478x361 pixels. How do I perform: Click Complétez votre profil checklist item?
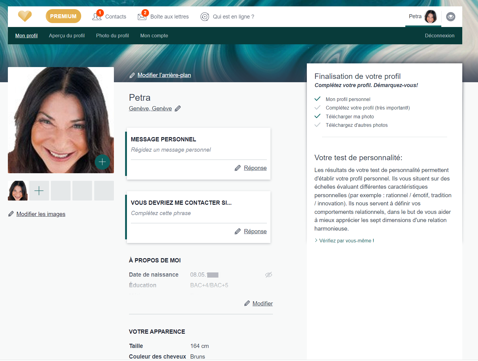click(x=367, y=108)
